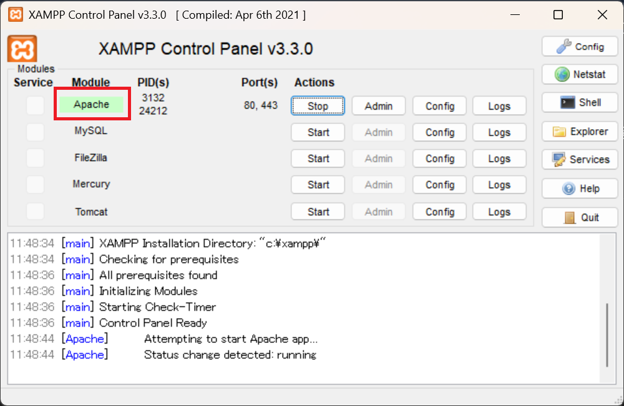Open Help using the question mark icon
This screenshot has height=406, width=624.
[579, 188]
